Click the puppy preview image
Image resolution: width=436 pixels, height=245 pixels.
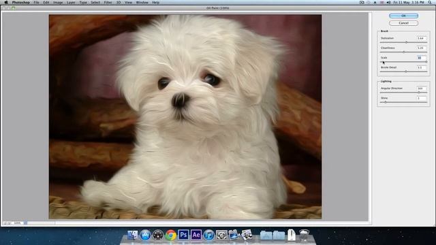(185, 116)
